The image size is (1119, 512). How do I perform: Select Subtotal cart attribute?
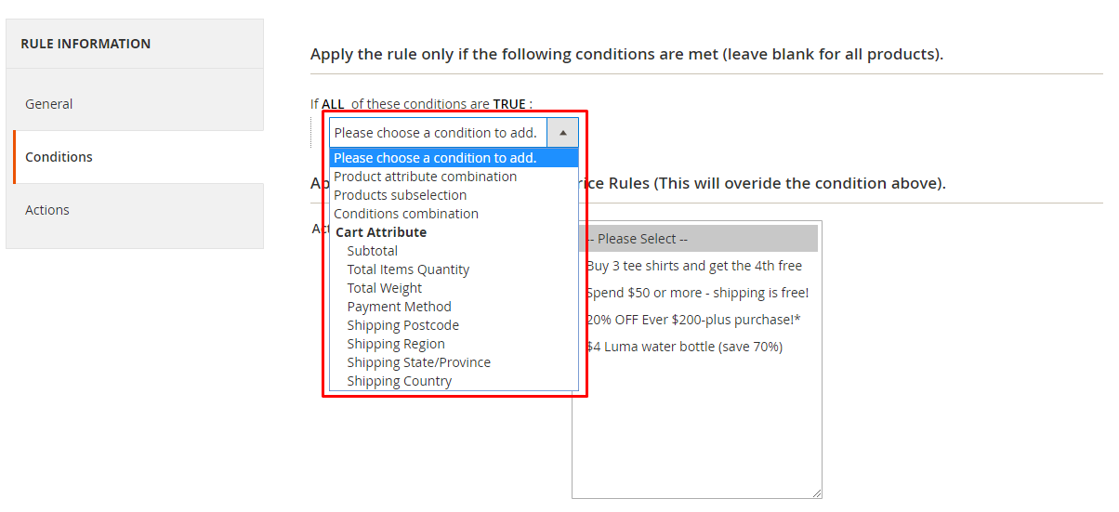click(372, 251)
